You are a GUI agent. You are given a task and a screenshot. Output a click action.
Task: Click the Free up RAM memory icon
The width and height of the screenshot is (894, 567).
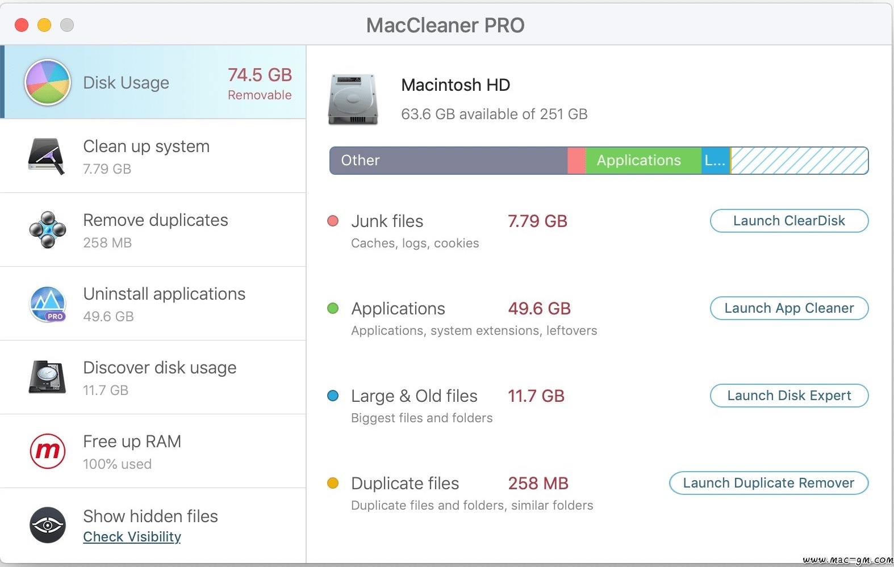click(x=48, y=451)
